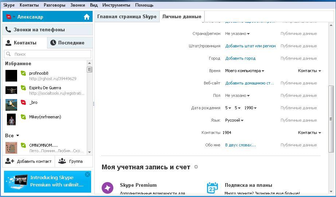Screen dimensions: 336x197
Task: Click the Skype Premium heading
Action: coord(138,185)
